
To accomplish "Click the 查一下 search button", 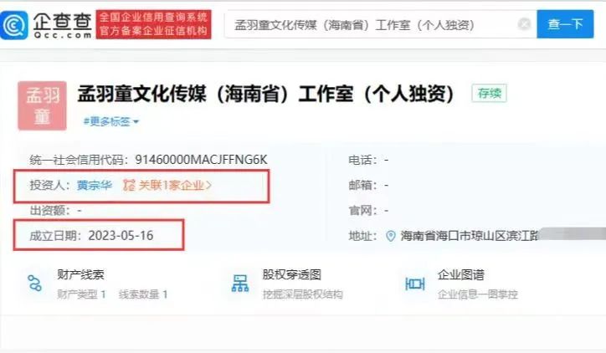I will pos(565,24).
